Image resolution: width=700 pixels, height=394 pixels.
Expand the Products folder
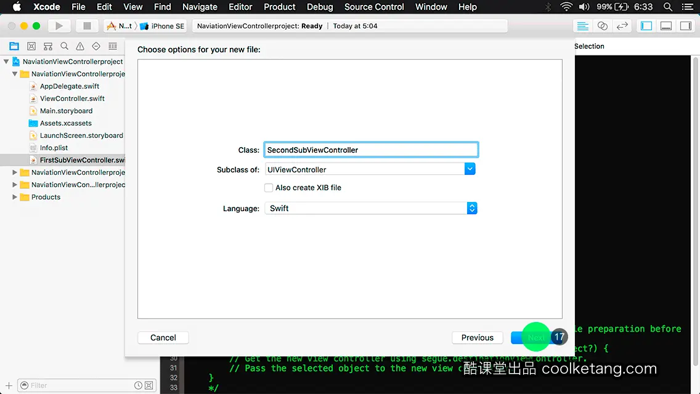(x=15, y=197)
